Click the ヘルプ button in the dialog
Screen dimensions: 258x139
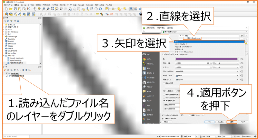coord(243,122)
